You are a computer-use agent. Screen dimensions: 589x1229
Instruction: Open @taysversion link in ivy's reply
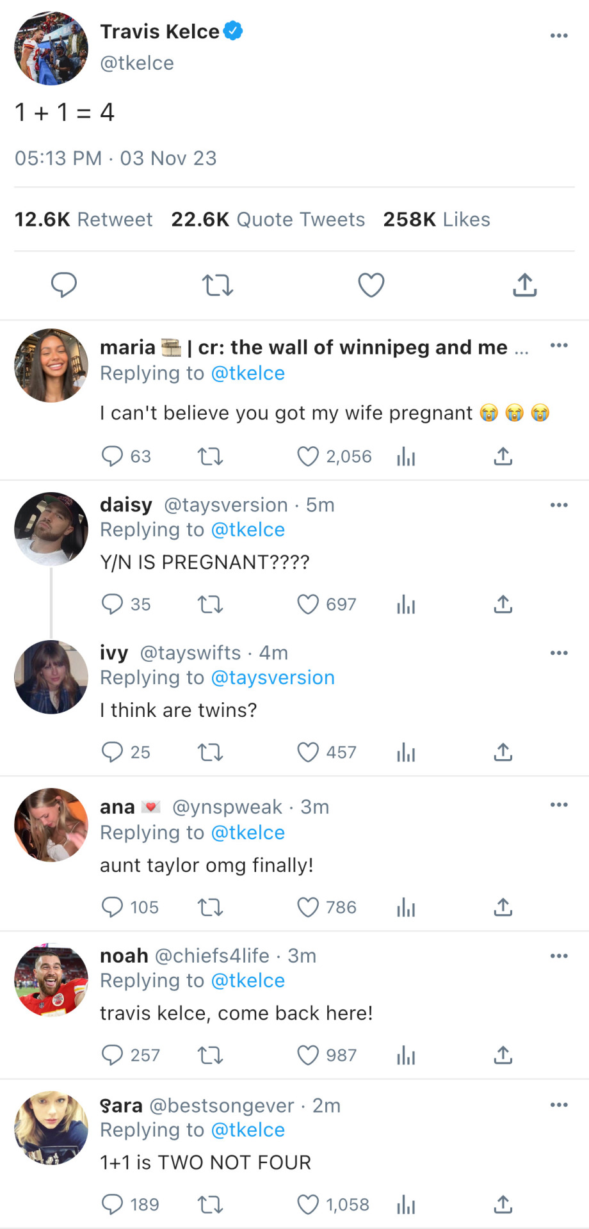point(273,678)
